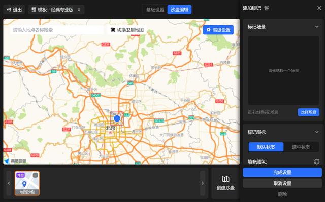Collapse the 标记场景 section
Image resolution: width=325 pixels, height=202 pixels.
pos(317,27)
